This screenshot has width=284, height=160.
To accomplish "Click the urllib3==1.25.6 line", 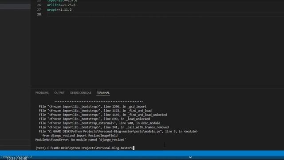I will click(61, 5).
